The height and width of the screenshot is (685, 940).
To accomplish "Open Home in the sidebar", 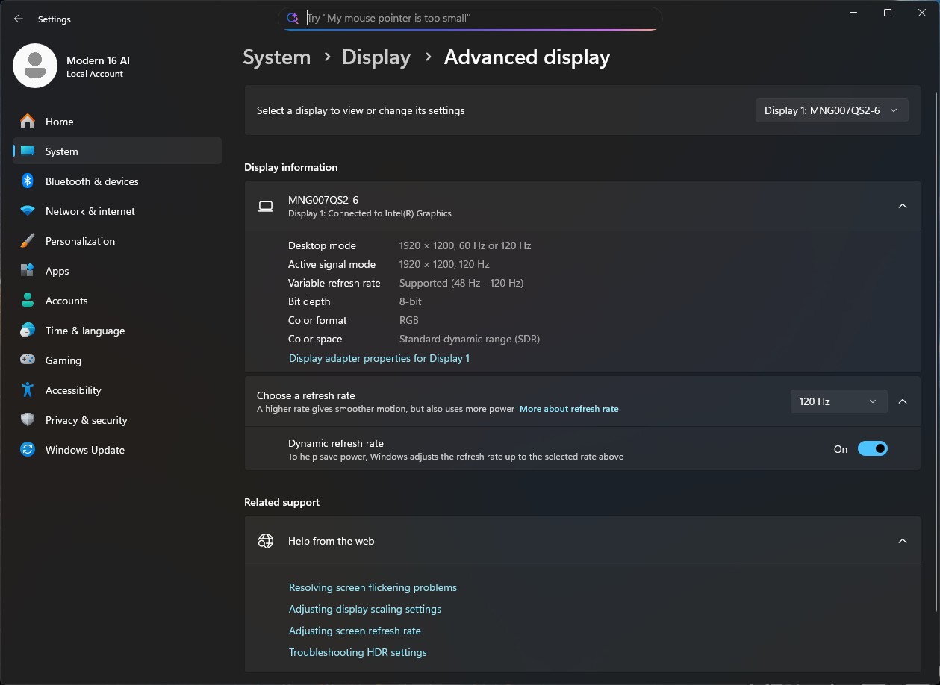I will [117, 122].
